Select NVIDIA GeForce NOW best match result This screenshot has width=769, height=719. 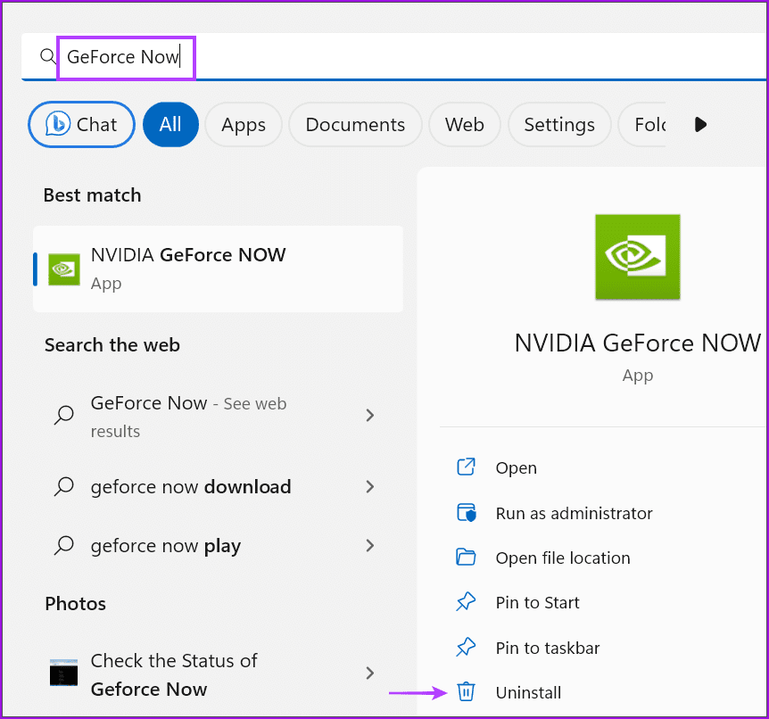pyautogui.click(x=219, y=269)
